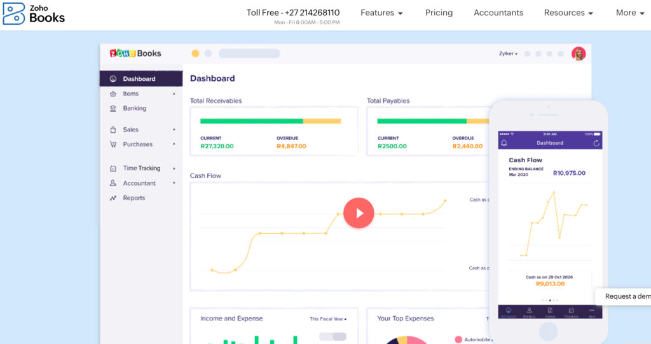This screenshot has height=344, width=651.
Task: Click the phone Timesheet bottom tab icon
Action: point(571,311)
